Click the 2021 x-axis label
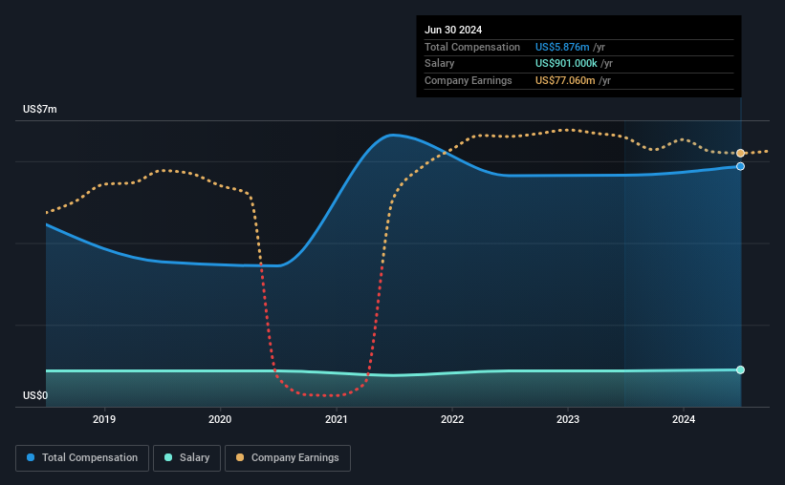This screenshot has height=485, width=785. (x=336, y=419)
